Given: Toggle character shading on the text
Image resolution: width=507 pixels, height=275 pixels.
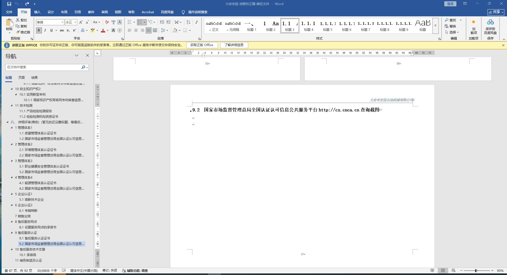Looking at the screenshot, I should [113, 30].
